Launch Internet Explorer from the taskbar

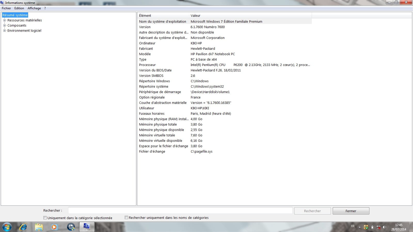pos(23,227)
